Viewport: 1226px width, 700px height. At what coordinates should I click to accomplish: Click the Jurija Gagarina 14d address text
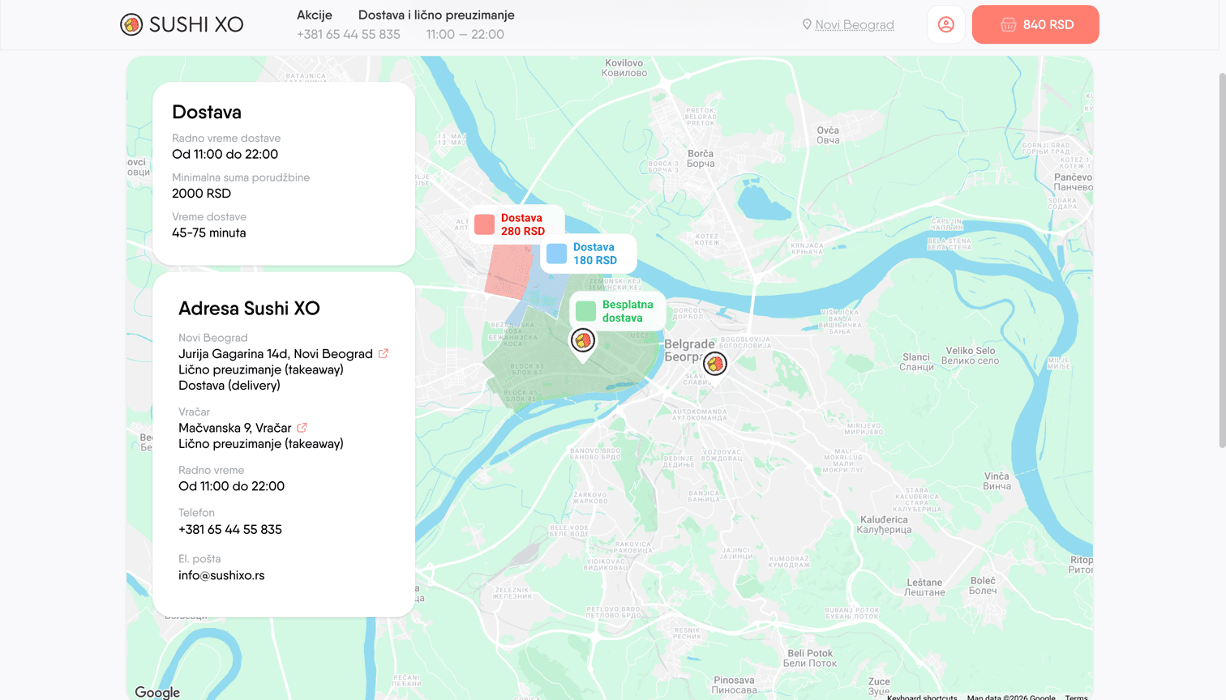click(276, 354)
